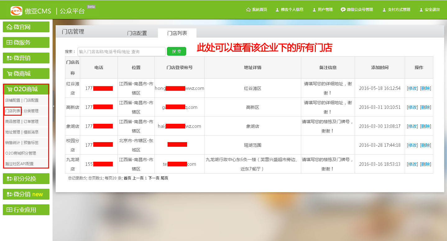The height and width of the screenshot is (241, 447).
Task: Expand the 积分兑换 sidebar section
Action: [26, 179]
